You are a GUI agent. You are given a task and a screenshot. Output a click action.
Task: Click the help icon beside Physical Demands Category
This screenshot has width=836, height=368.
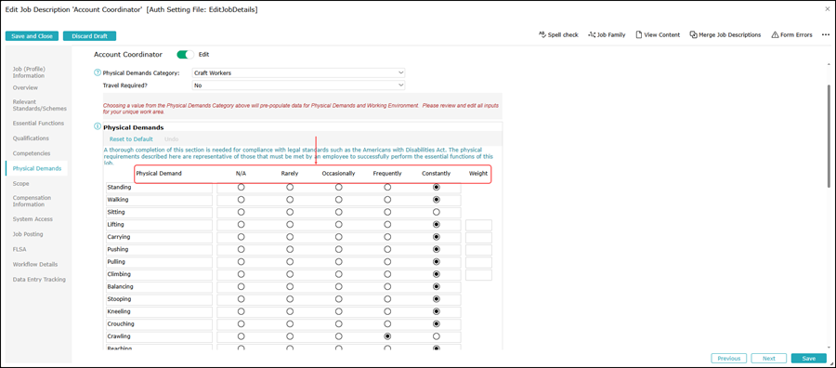(97, 72)
